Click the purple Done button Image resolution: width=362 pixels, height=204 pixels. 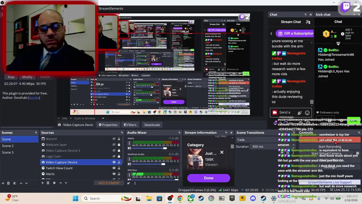click(x=209, y=178)
